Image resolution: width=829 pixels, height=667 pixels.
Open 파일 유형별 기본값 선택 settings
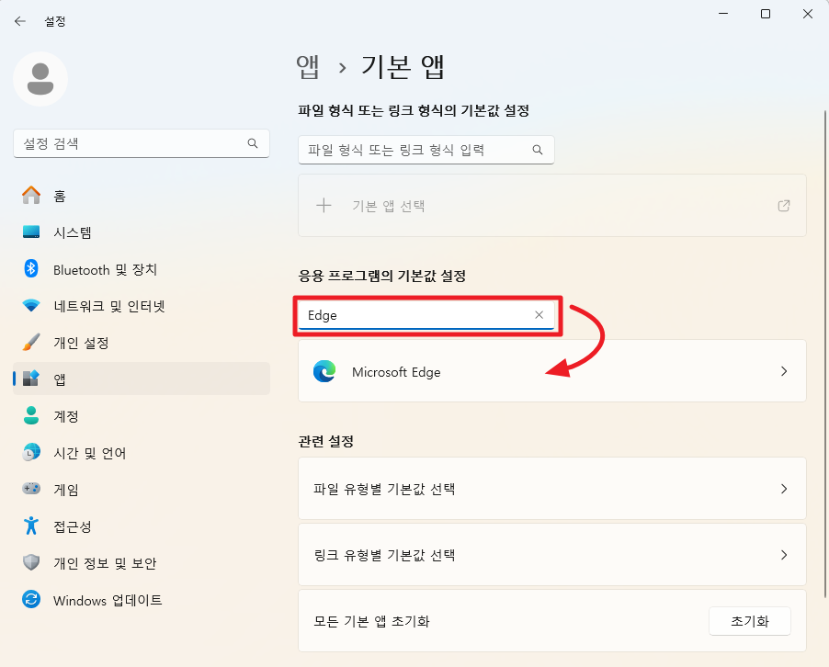551,489
